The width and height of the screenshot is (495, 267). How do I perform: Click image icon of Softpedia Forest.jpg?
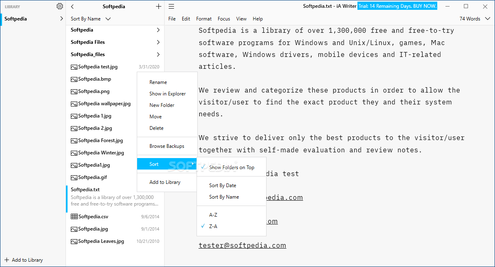[74, 140]
